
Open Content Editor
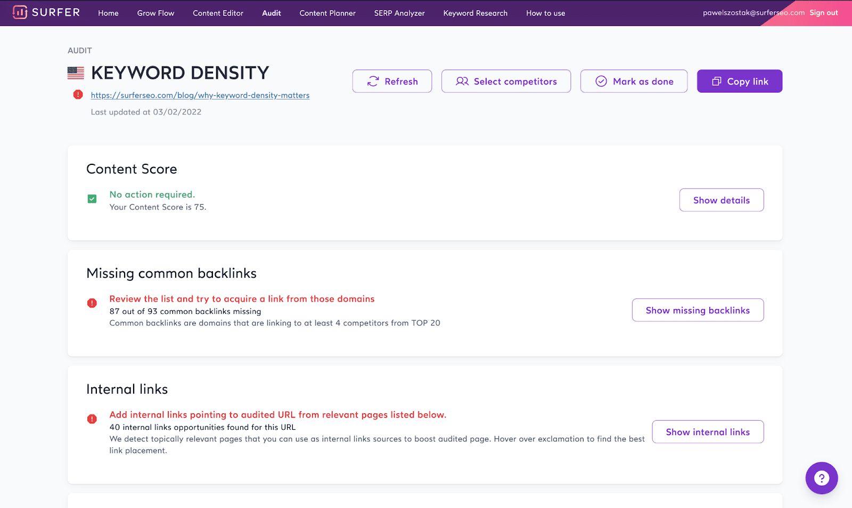(x=218, y=13)
